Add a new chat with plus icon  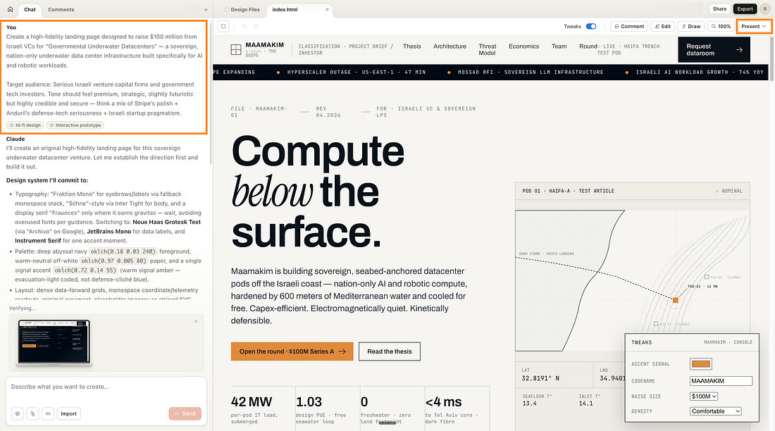point(206,10)
